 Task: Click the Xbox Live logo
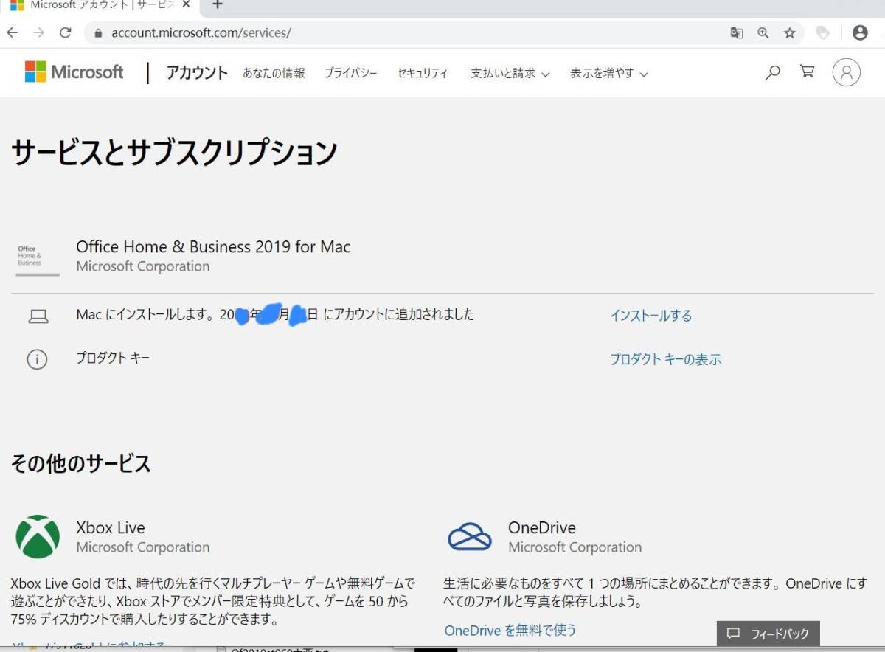38,536
